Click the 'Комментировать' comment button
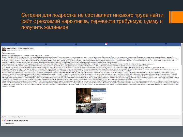Image resolution: width=183 pixels, height=137 pixels. (x=12, y=117)
